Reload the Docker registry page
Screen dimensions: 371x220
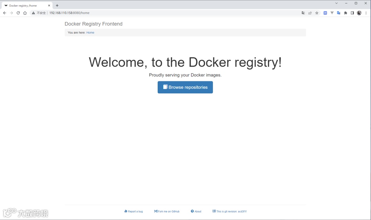coord(18,13)
